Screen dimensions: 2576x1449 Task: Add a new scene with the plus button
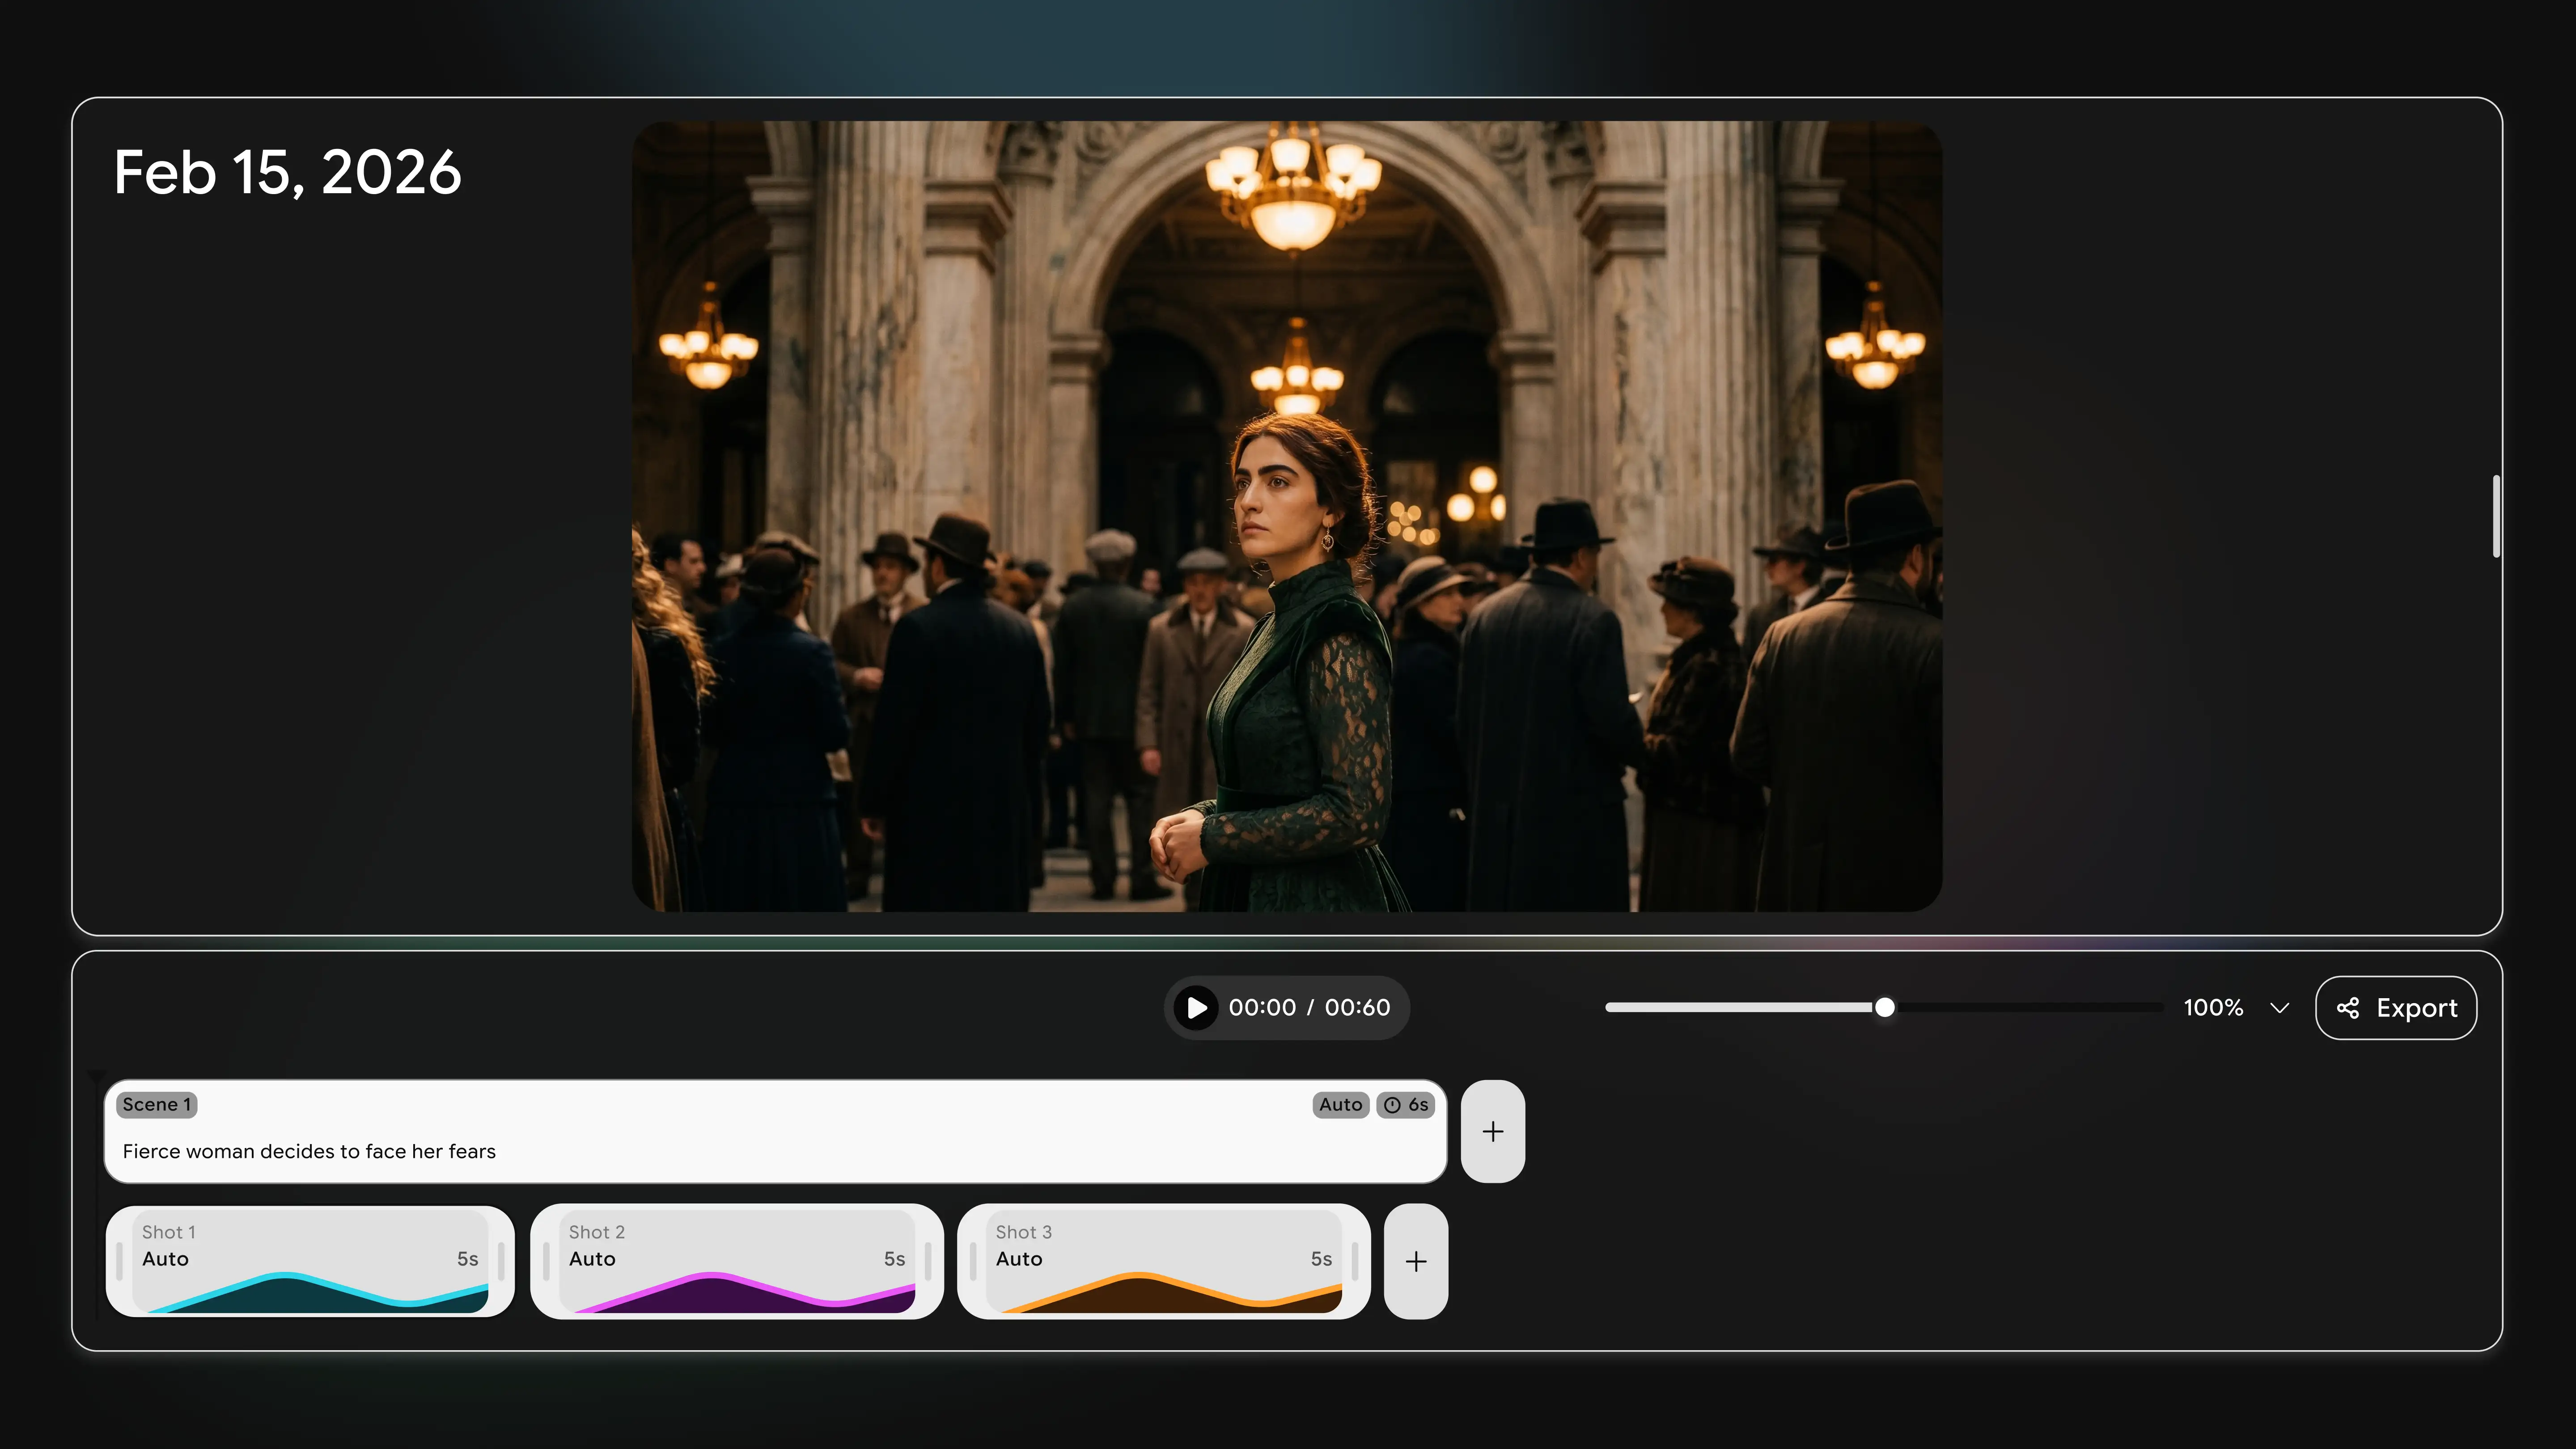(x=1493, y=1131)
